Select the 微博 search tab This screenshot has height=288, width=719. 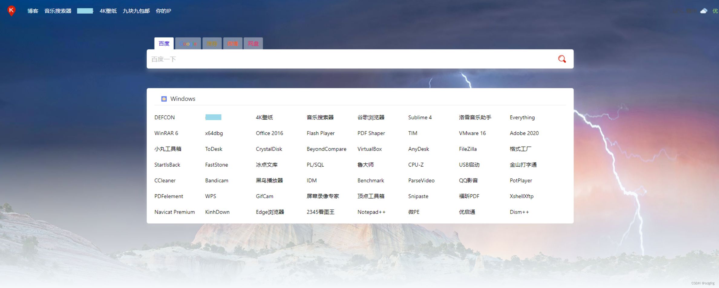233,44
